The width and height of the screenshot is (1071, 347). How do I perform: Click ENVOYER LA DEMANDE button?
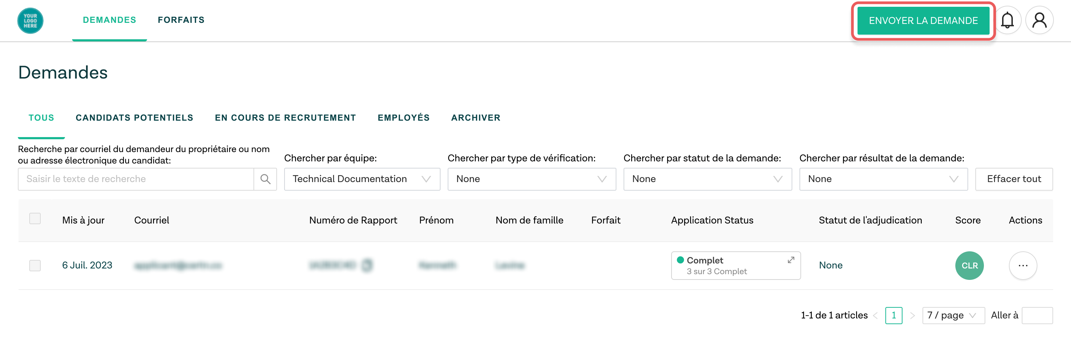coord(922,20)
